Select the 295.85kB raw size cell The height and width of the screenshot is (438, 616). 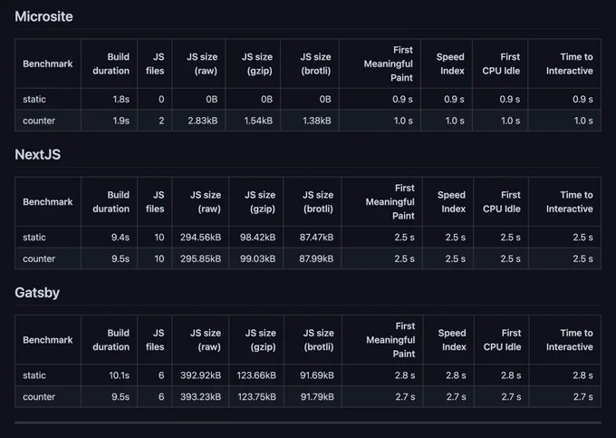(x=201, y=258)
